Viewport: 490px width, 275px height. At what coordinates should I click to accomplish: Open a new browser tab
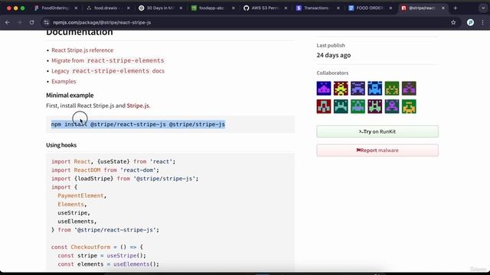[x=456, y=8]
